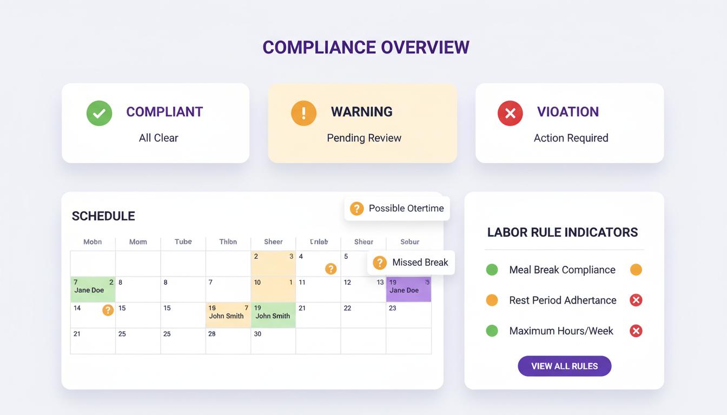Click orange dot before Rest Period Adhertance
Viewport: 727px width, 415px height.
(492, 300)
